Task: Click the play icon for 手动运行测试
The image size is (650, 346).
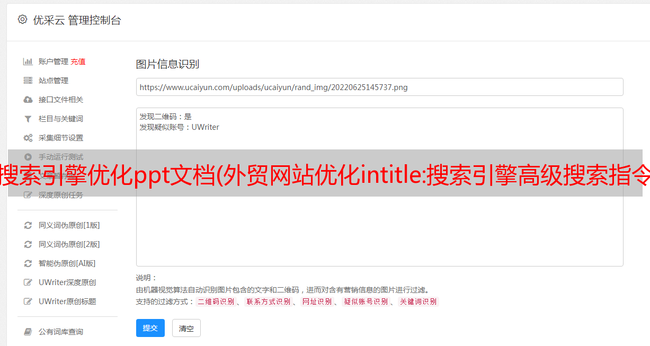Action: click(x=28, y=157)
